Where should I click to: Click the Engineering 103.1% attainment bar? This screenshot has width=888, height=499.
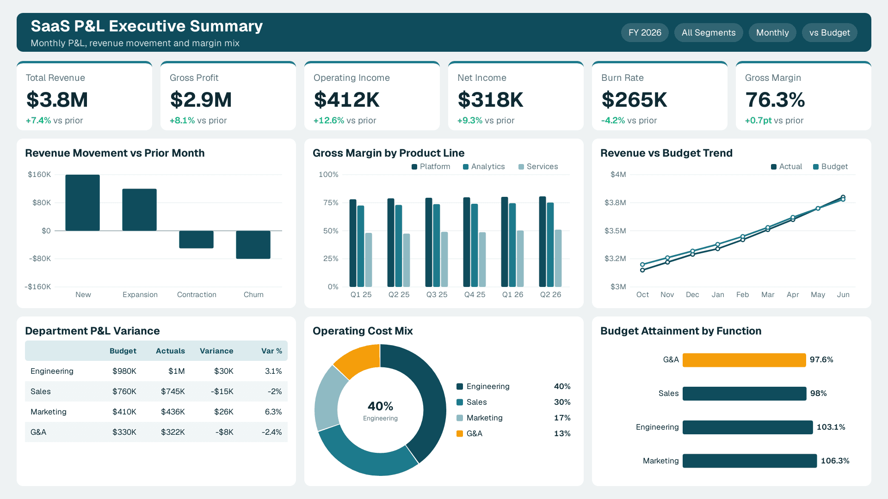[748, 427]
